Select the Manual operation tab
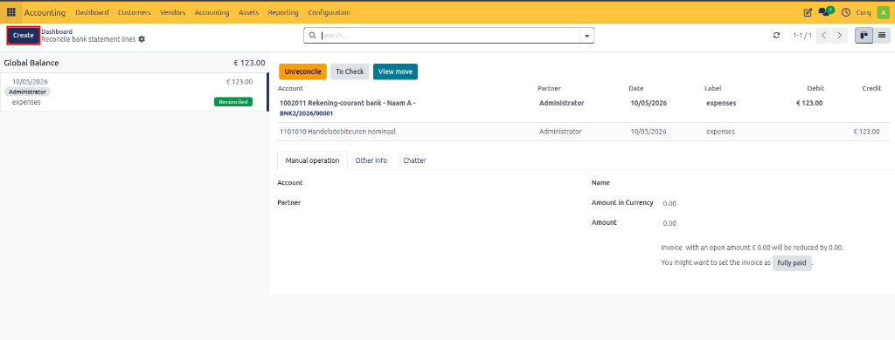 click(312, 160)
